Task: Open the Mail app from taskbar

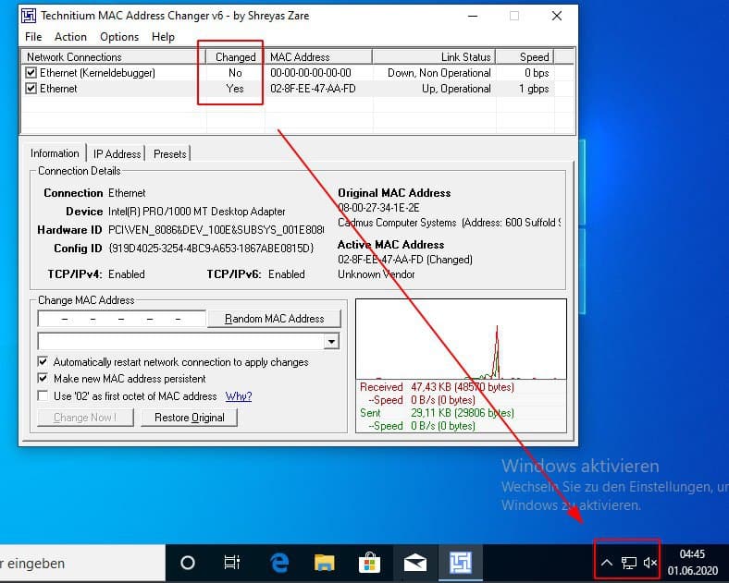Action: pos(414,563)
